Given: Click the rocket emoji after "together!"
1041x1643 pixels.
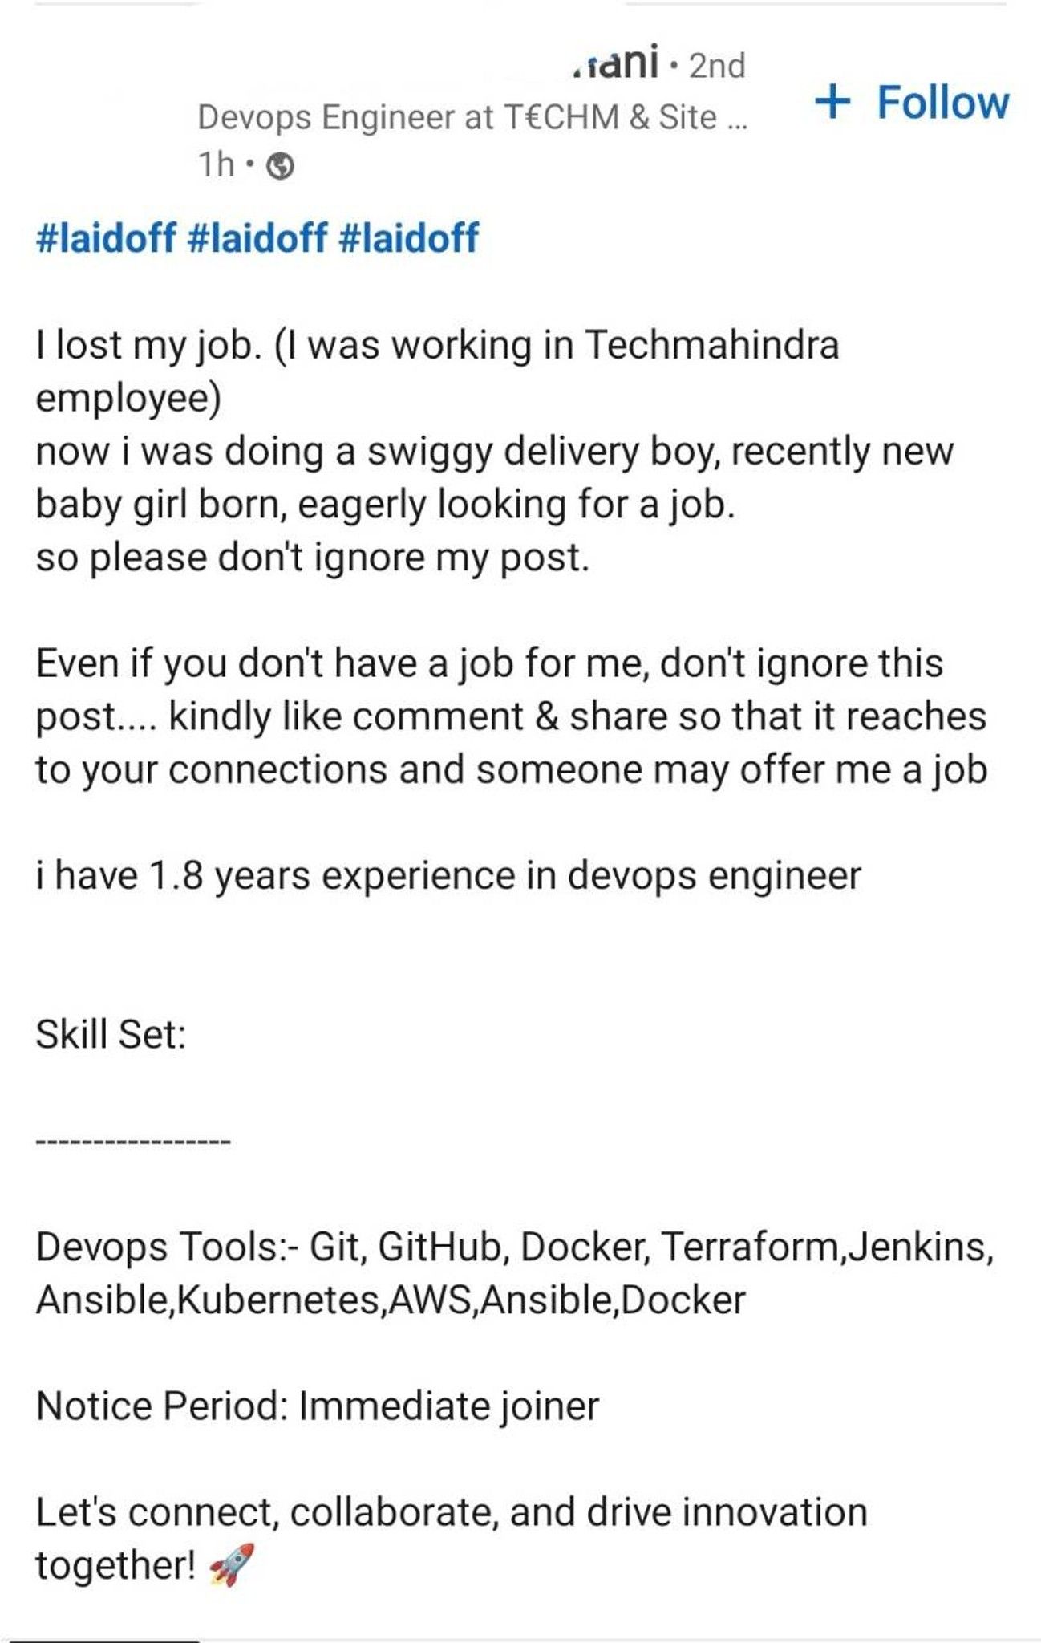Looking at the screenshot, I should pyautogui.click(x=232, y=1564).
